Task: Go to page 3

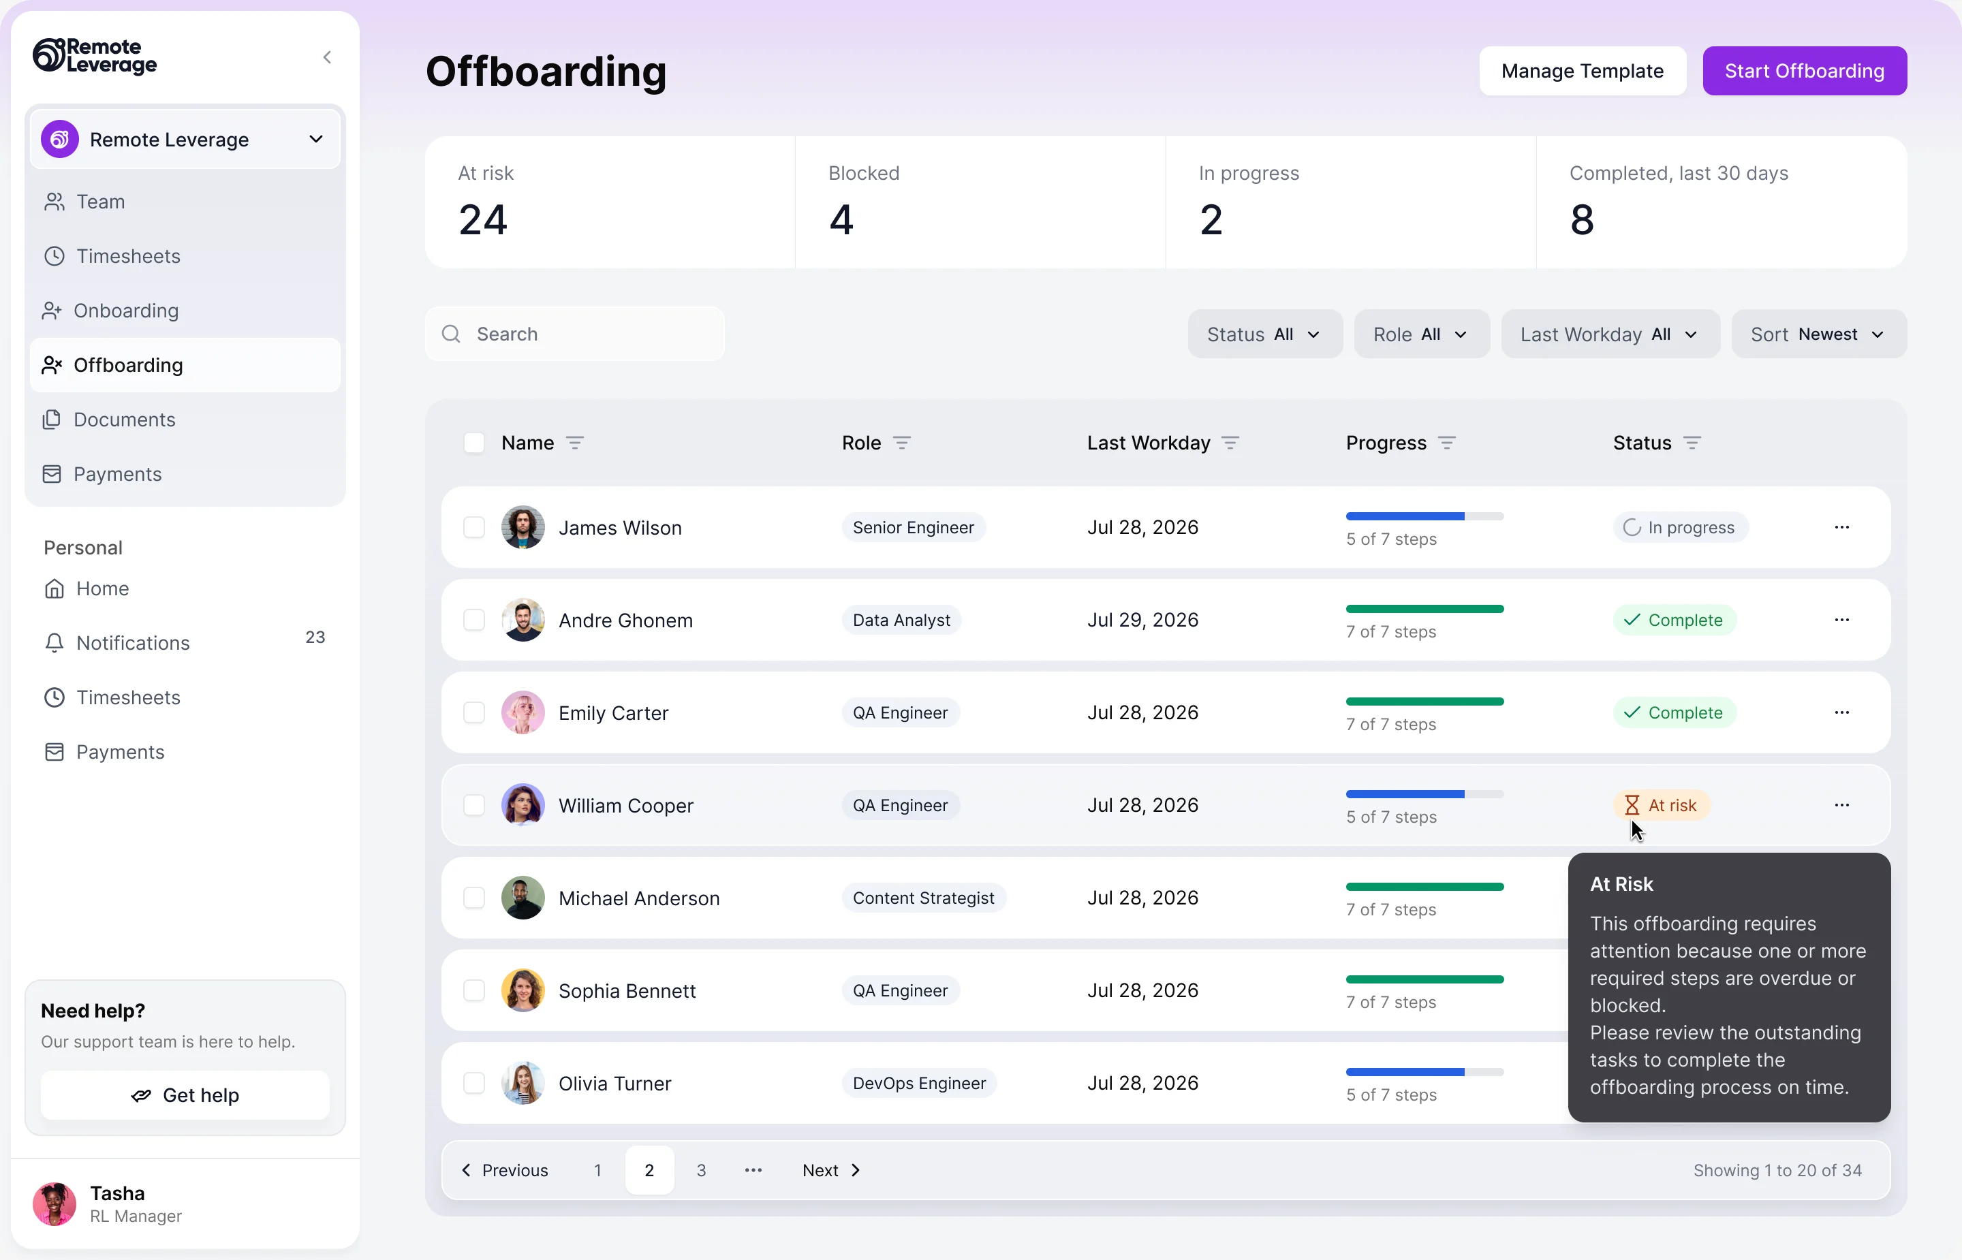Action: pos(701,1170)
